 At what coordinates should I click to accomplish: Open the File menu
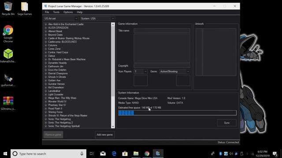point(47,12)
